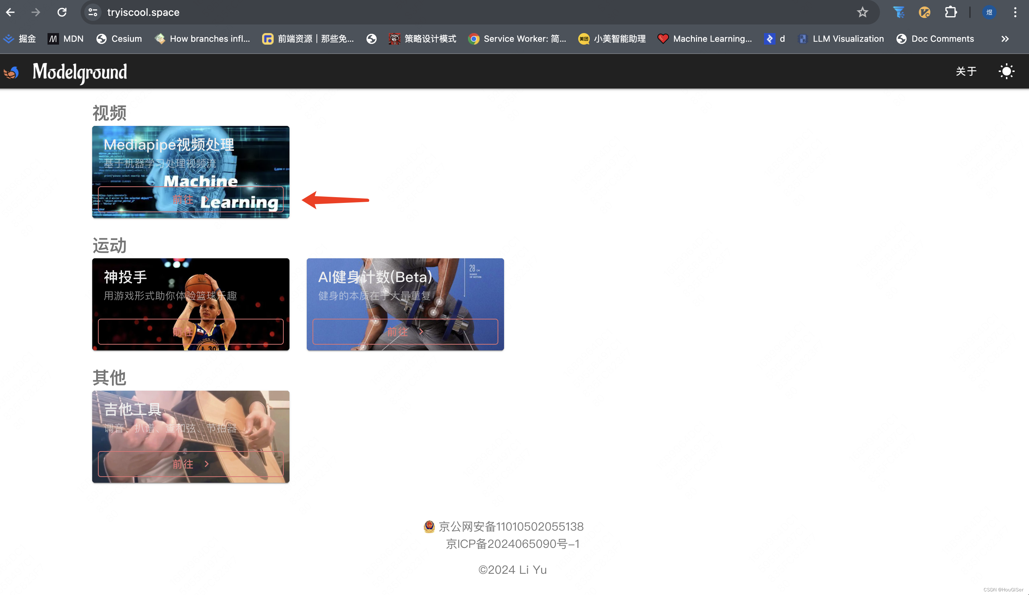The image size is (1029, 595).
Task: Open the Extensions puzzle piece menu
Action: [951, 12]
